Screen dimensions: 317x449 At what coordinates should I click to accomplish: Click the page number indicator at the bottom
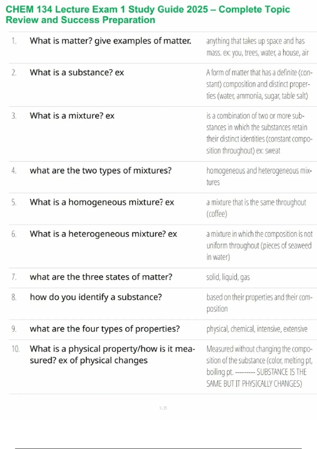tap(163, 408)
